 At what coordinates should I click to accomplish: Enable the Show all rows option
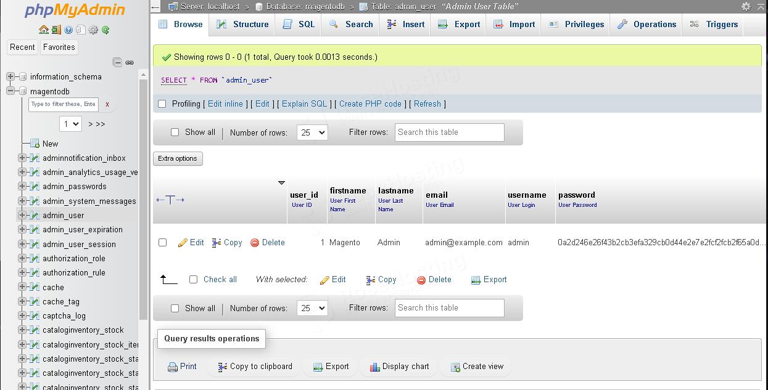click(x=175, y=132)
